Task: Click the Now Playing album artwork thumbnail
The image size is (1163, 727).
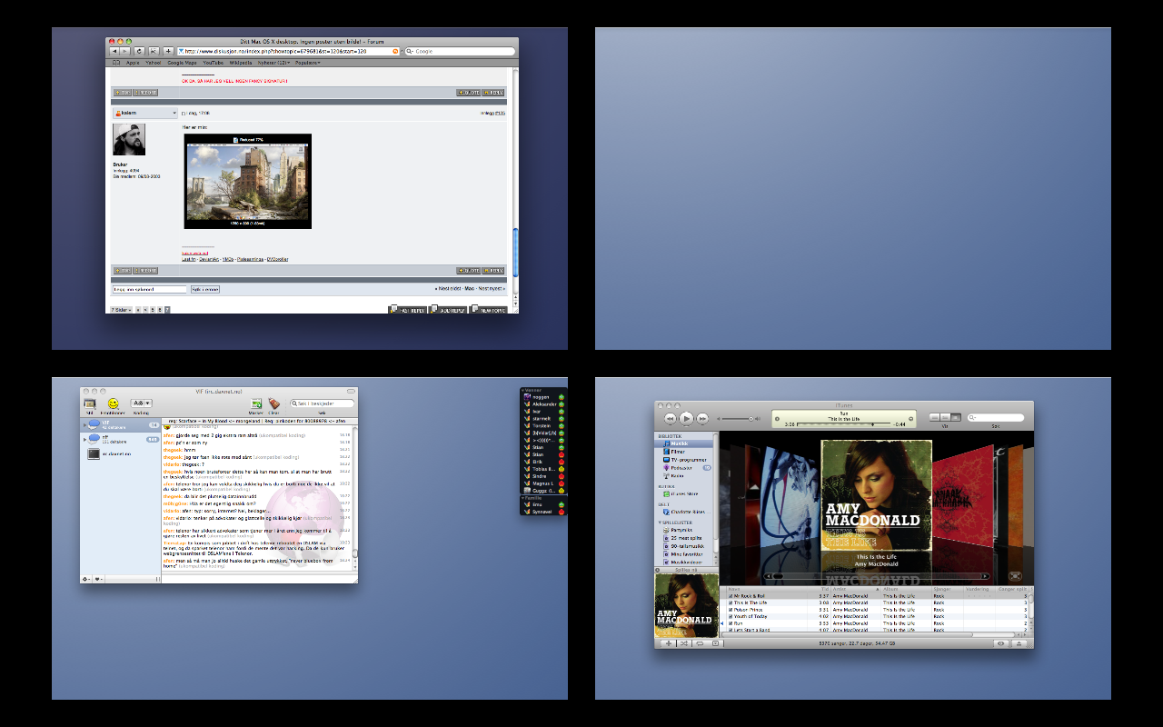Action: point(687,606)
